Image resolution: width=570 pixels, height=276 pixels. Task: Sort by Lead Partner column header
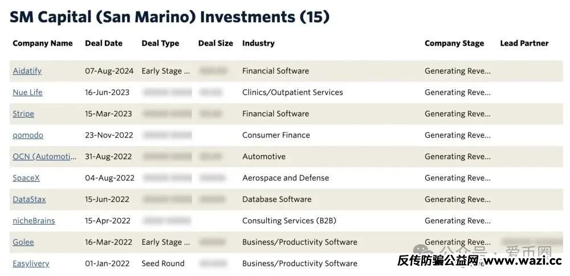(x=524, y=43)
